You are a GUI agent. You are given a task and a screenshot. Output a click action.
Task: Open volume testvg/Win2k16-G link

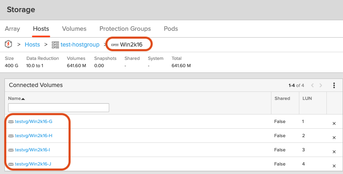click(34, 121)
